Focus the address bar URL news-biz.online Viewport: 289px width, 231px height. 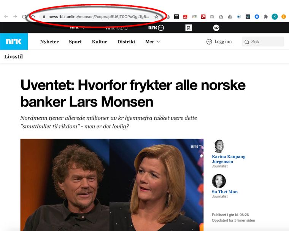(x=99, y=17)
